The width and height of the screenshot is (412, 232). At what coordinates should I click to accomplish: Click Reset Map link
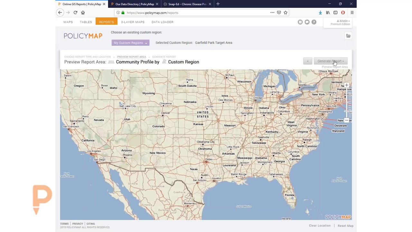(x=345, y=226)
